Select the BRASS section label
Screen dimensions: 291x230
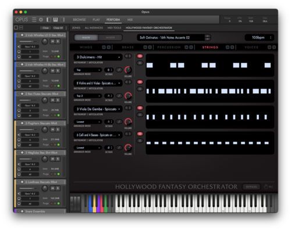click(127, 47)
